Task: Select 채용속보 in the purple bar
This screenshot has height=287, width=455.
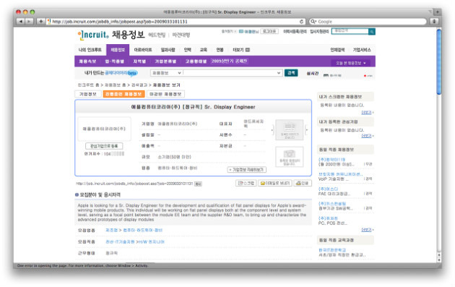Action: point(87,61)
